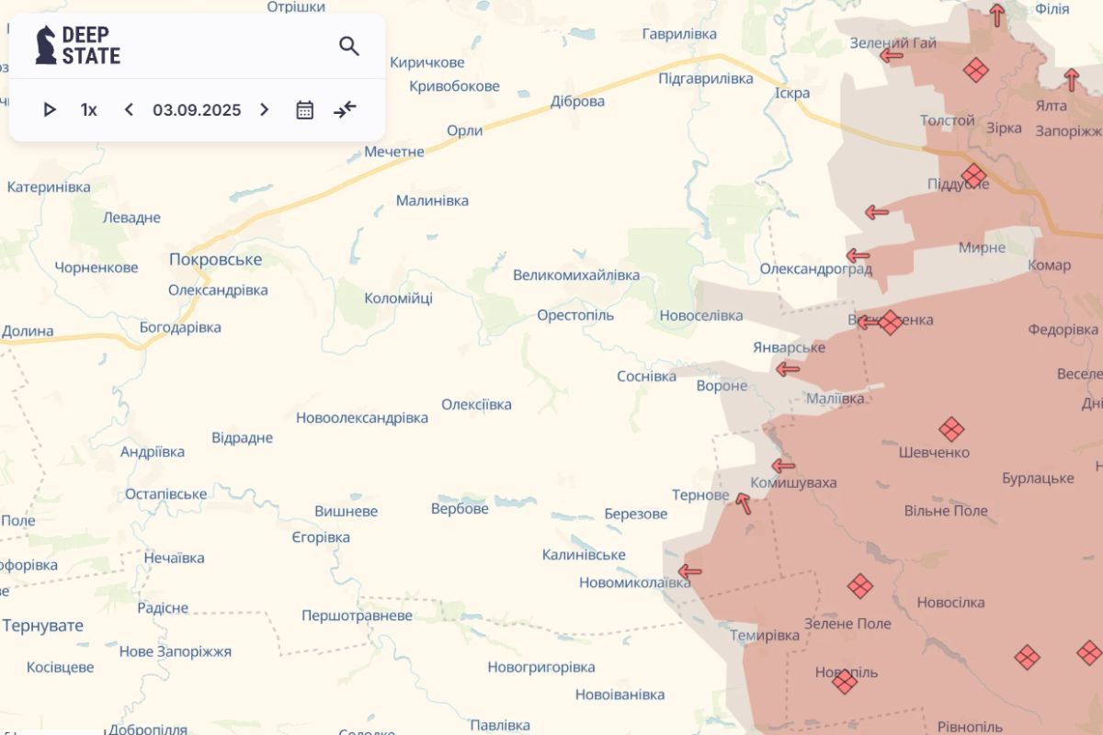Go to the previous date
The width and height of the screenshot is (1103, 735).
click(129, 110)
